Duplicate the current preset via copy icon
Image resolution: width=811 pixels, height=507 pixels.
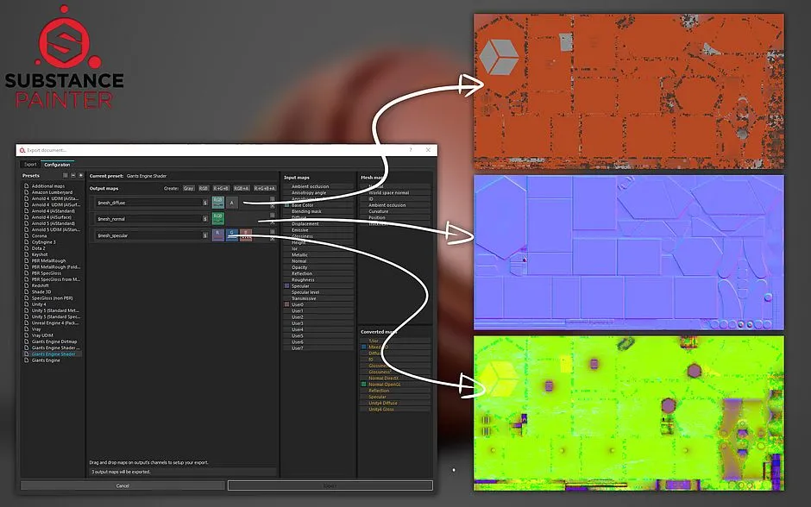(66, 175)
